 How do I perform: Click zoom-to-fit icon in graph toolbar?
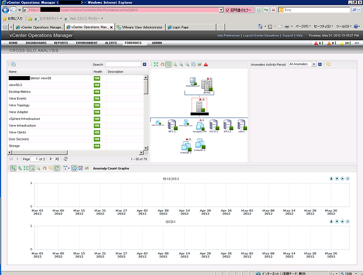[x=26, y=168]
